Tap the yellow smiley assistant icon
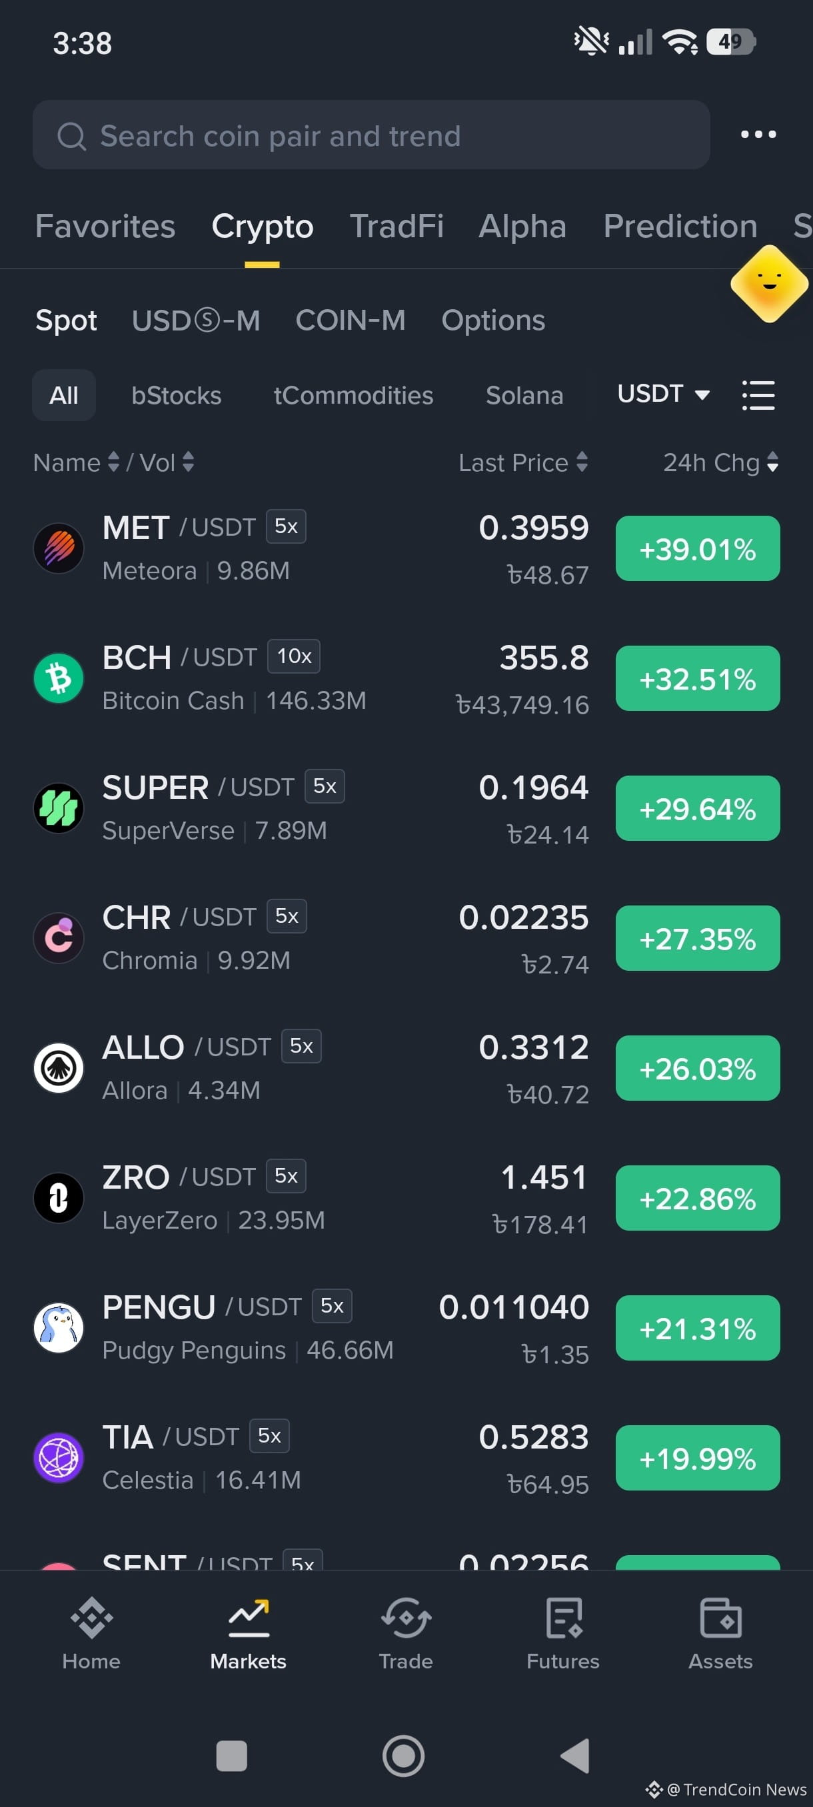813x1807 pixels. 770,283
